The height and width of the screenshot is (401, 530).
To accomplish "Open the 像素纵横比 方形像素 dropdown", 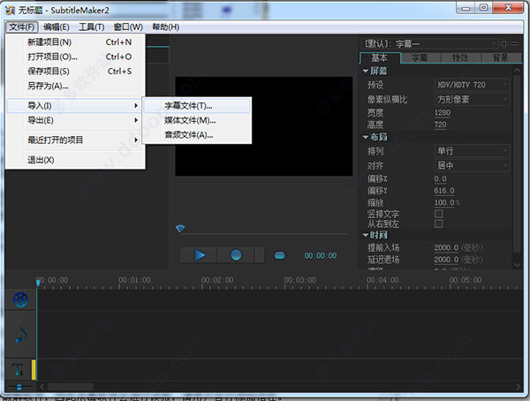I will coord(472,100).
